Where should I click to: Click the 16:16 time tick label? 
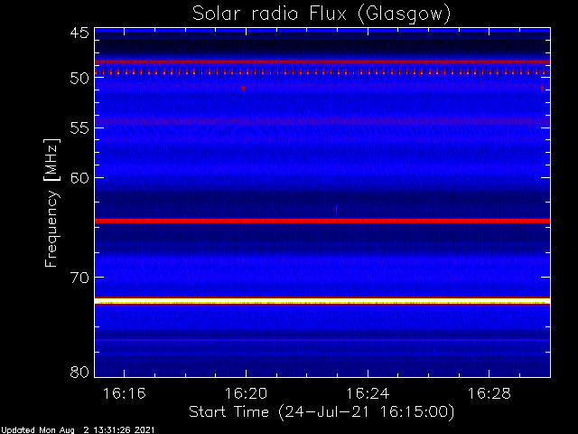(125, 393)
